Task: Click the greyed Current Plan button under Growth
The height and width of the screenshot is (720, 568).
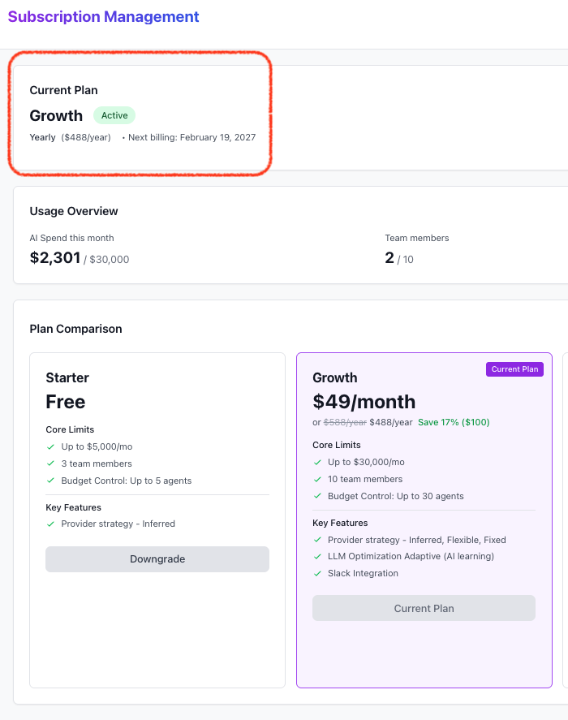Action: point(424,608)
